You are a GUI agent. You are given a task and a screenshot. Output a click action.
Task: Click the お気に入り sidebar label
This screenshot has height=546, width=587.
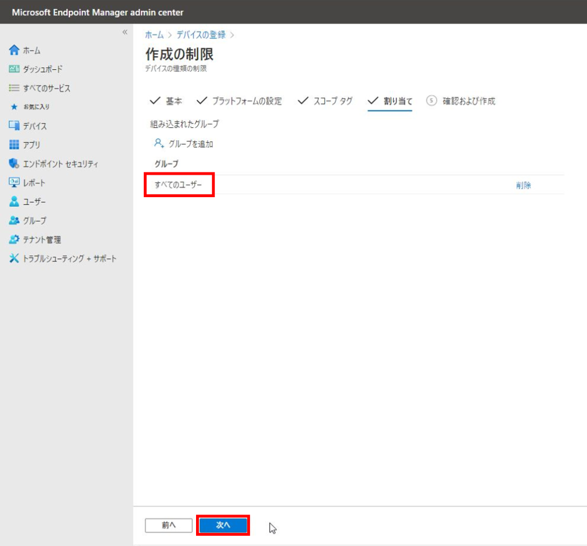[x=36, y=107]
